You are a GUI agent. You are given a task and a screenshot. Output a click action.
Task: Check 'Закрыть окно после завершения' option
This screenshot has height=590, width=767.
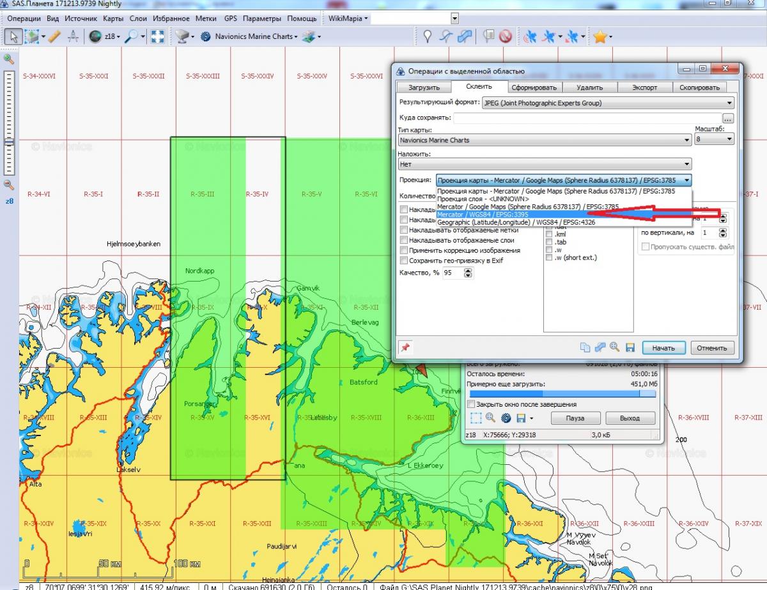[x=472, y=404]
